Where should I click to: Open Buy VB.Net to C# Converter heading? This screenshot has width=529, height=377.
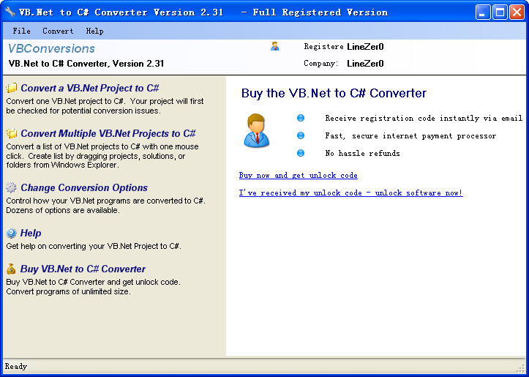83,269
